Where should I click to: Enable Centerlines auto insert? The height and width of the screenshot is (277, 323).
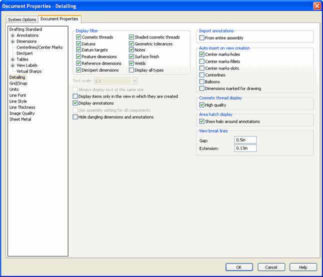tap(202, 75)
